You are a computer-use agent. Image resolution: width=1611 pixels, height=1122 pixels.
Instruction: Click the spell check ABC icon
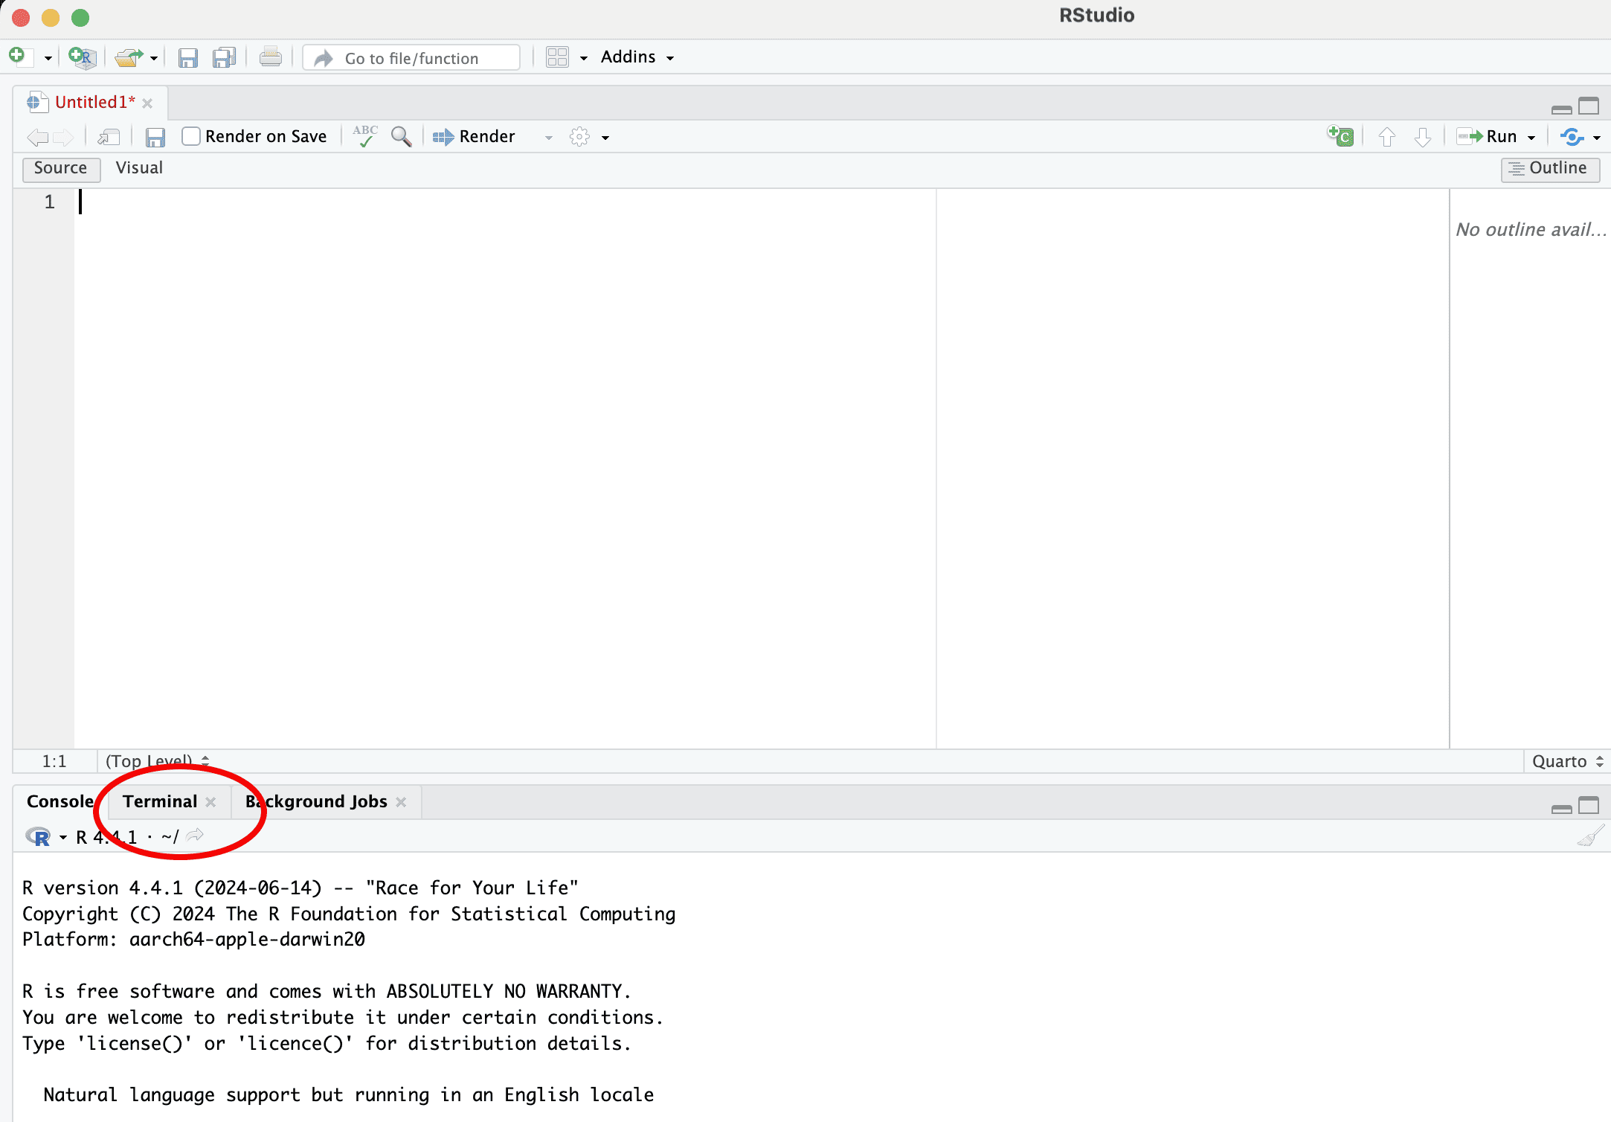[365, 136]
